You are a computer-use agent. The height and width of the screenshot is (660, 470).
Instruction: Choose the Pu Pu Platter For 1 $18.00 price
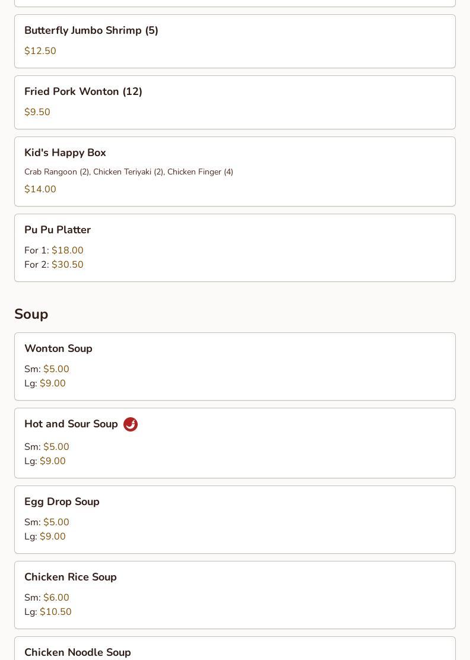(68, 250)
